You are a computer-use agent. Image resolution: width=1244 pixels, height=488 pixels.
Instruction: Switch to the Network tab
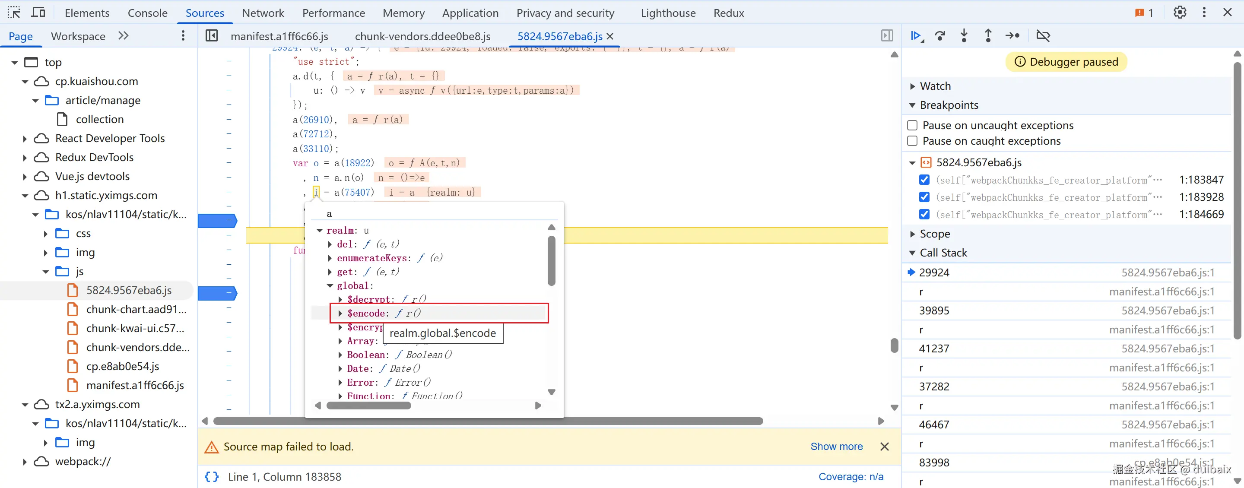pos(263,13)
